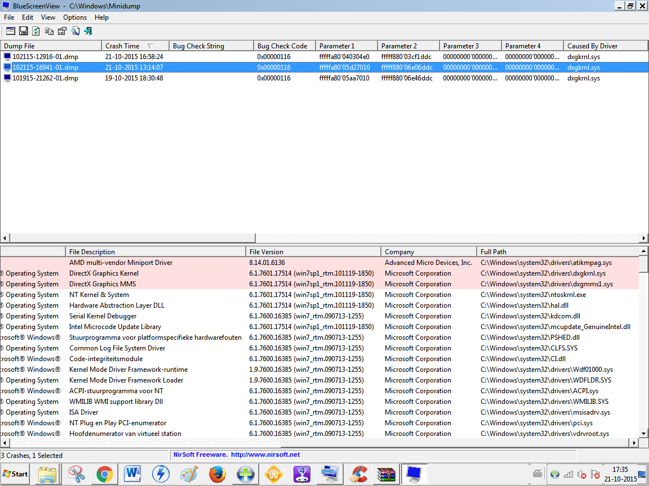The height and width of the screenshot is (486, 649).
Task: Click the ntoskrnl.exe full path cell
Action: [533, 295]
